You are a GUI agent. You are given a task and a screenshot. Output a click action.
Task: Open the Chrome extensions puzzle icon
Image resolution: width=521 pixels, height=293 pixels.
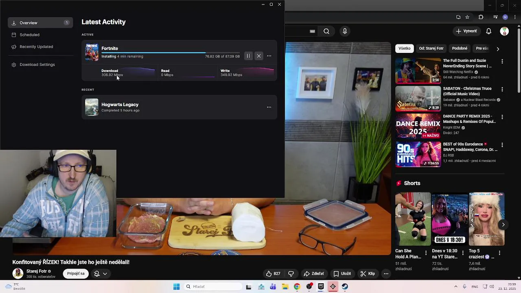(481, 17)
